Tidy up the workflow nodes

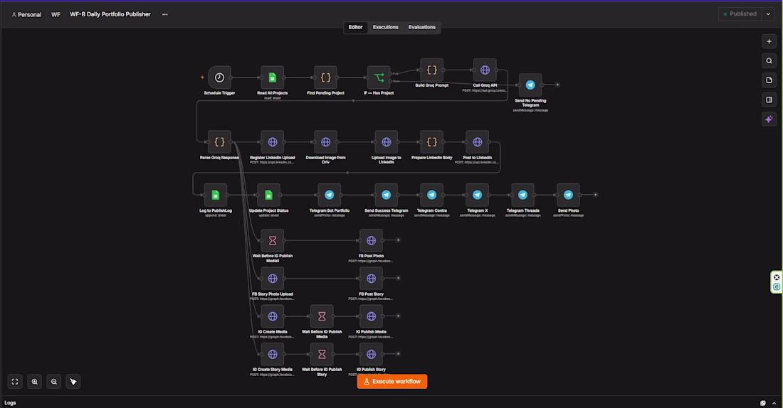point(73,382)
